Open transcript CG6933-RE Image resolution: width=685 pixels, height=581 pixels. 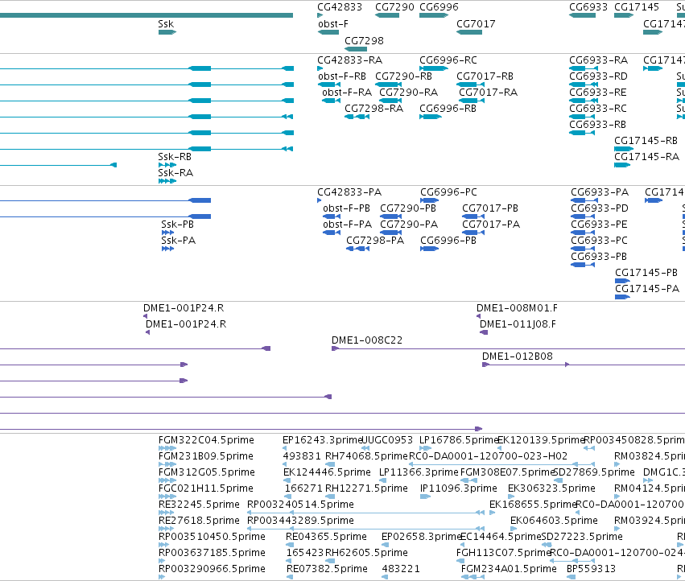[x=597, y=93]
